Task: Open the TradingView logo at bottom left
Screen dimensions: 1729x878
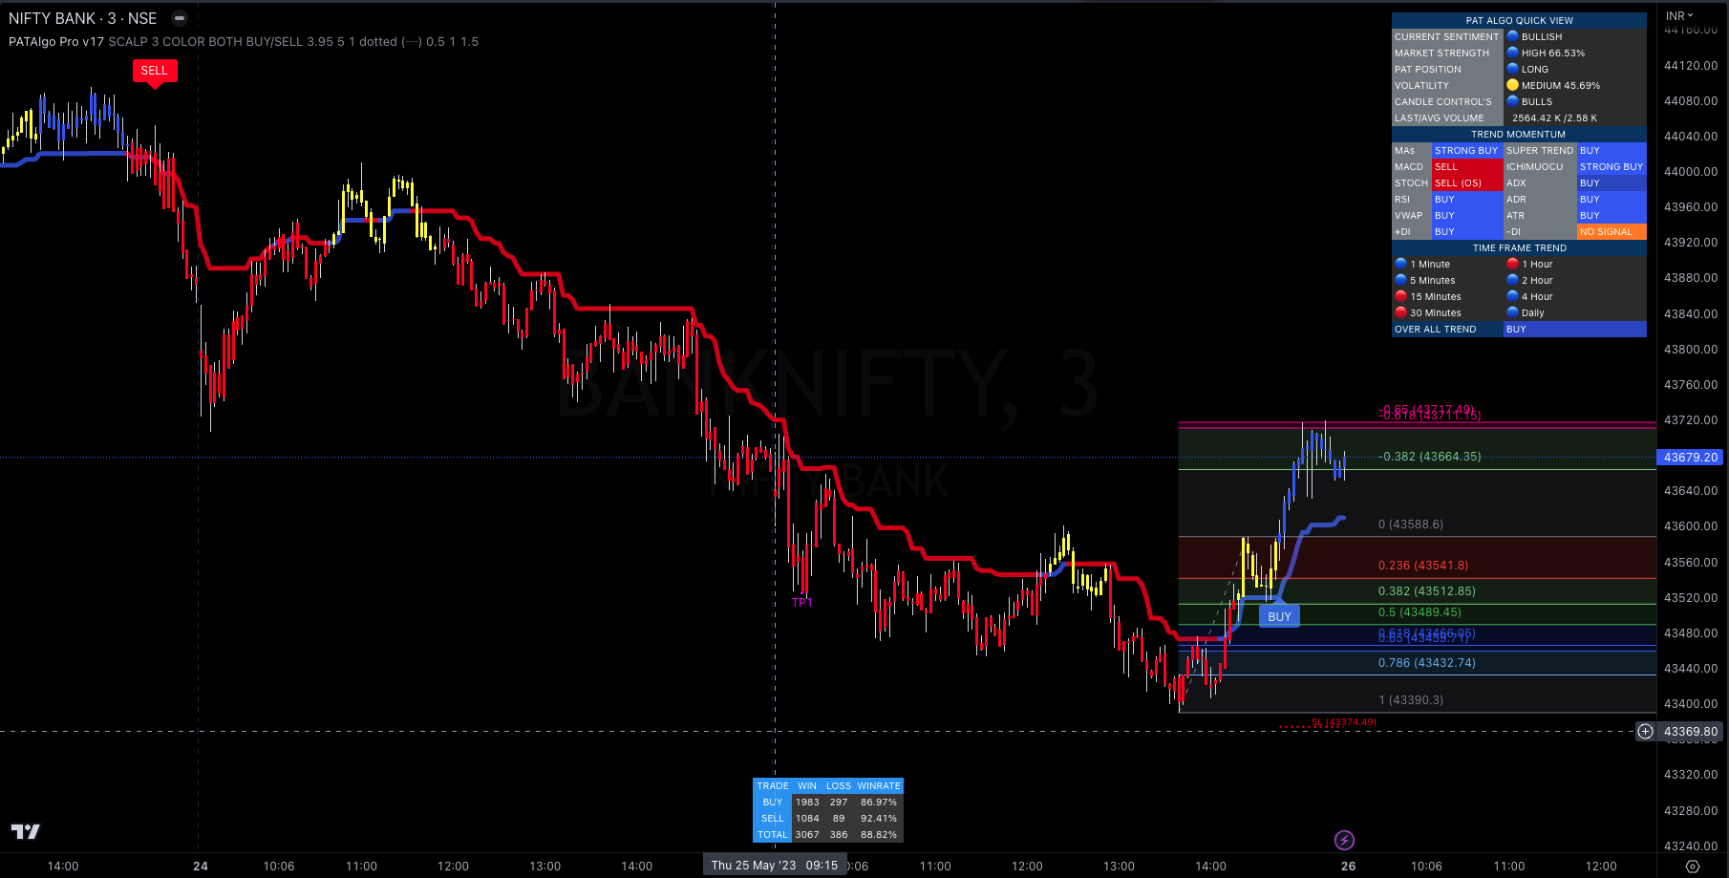Action: pos(26,831)
